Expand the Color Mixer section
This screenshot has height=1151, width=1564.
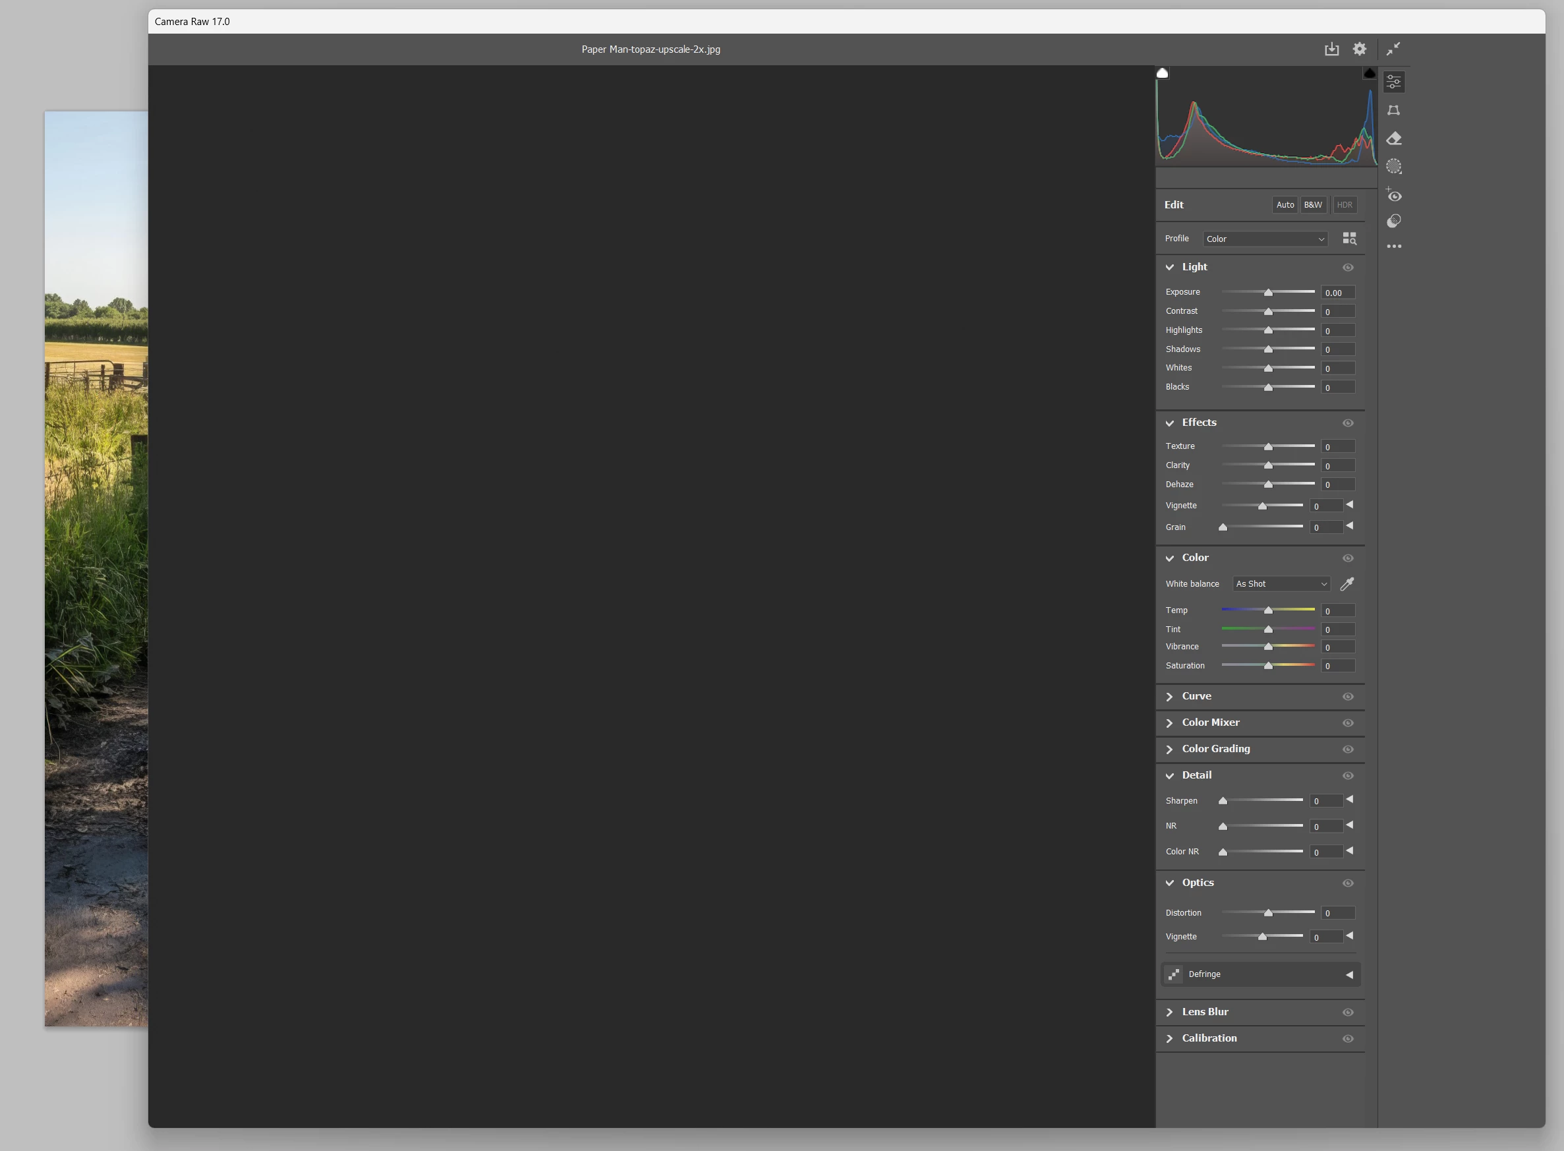coord(1210,723)
